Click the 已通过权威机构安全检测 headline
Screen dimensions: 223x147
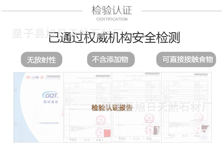(114, 38)
